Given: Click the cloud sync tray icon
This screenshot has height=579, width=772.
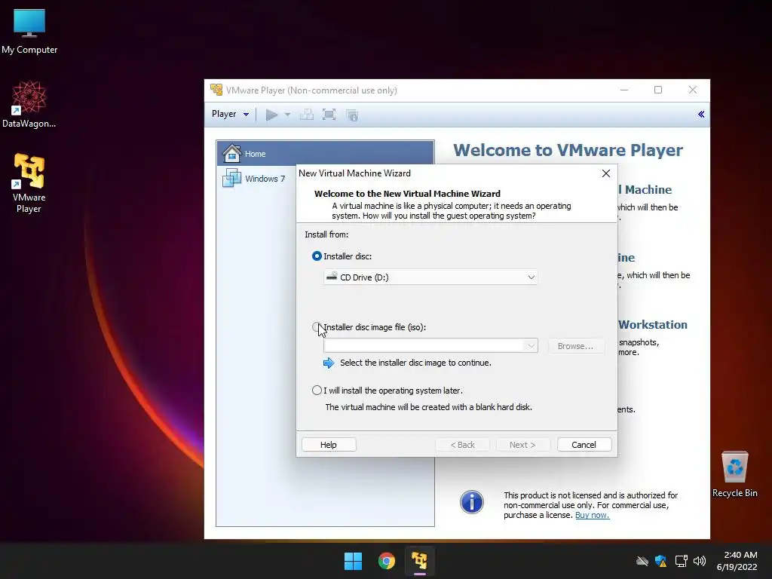Looking at the screenshot, I should [642, 561].
